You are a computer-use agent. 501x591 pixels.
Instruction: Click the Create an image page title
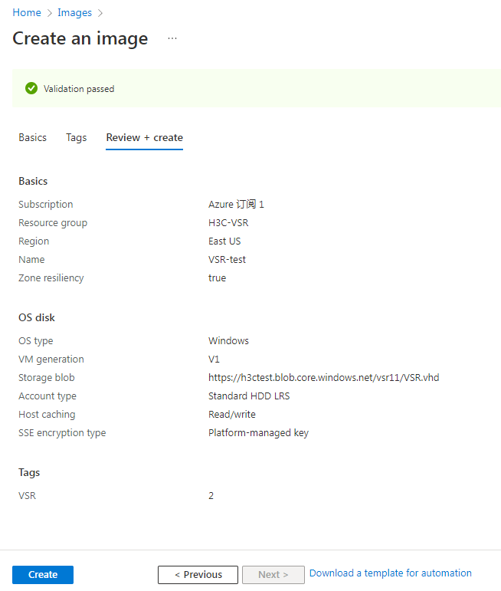click(x=80, y=38)
